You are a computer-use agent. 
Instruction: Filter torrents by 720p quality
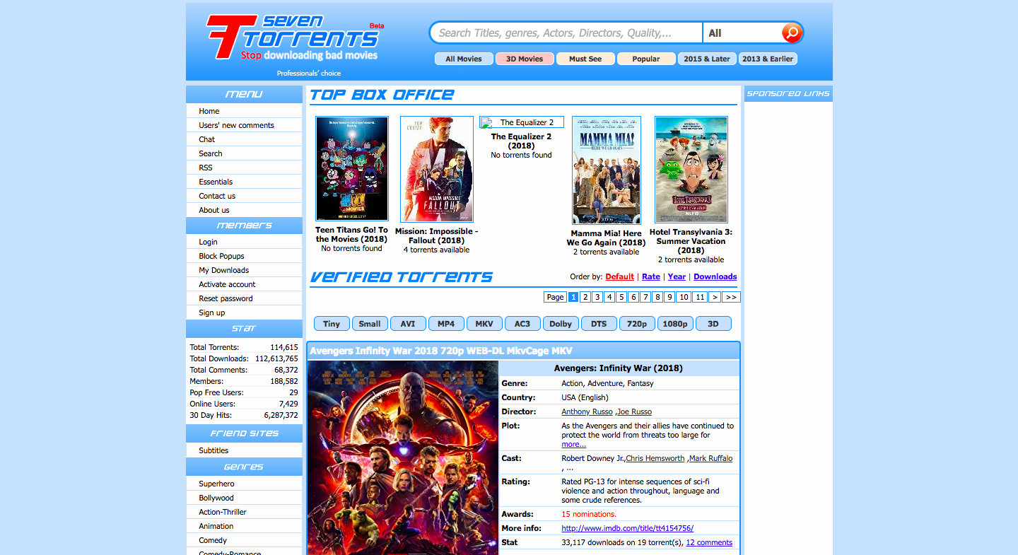637,324
